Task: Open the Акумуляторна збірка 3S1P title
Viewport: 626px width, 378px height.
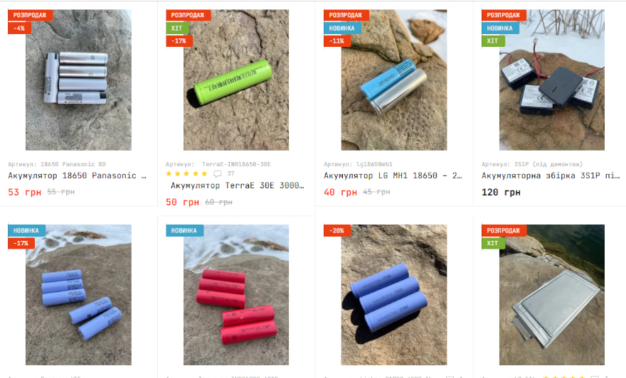Action: pyautogui.click(x=551, y=175)
